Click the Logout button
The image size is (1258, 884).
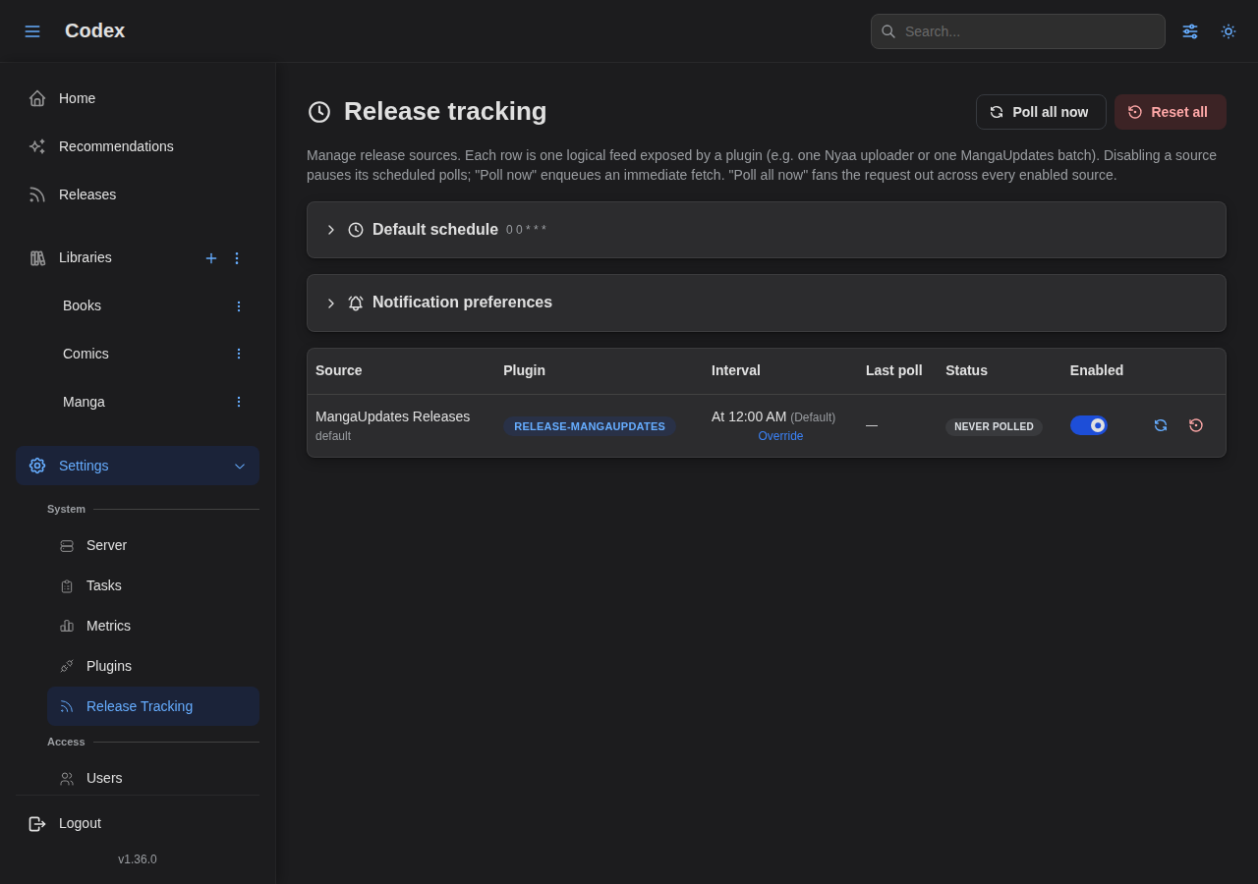(138, 823)
